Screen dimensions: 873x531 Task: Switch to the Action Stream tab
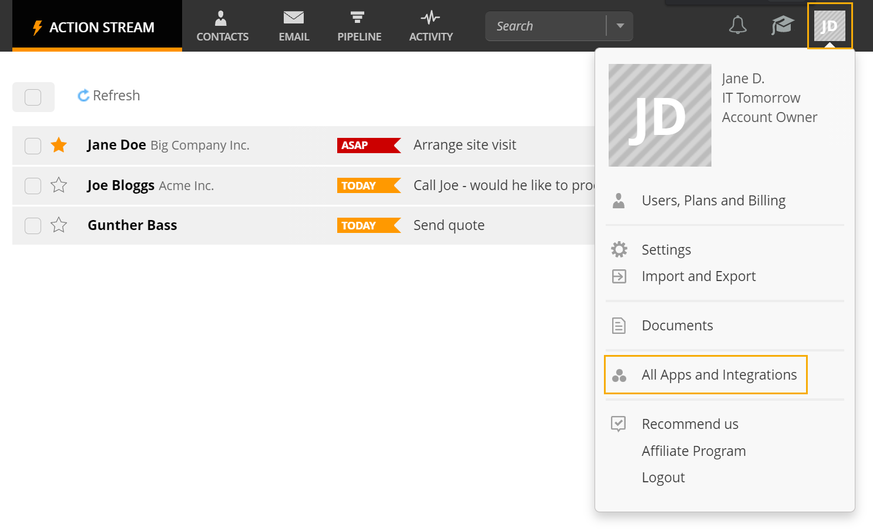(x=97, y=26)
